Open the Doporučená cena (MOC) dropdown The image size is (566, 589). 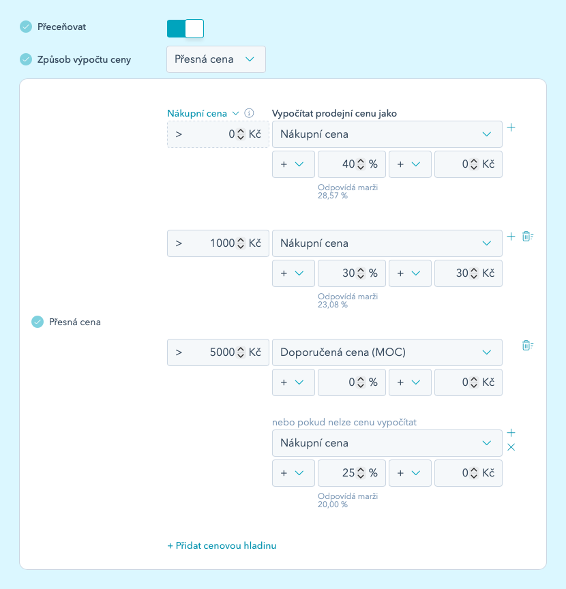387,352
